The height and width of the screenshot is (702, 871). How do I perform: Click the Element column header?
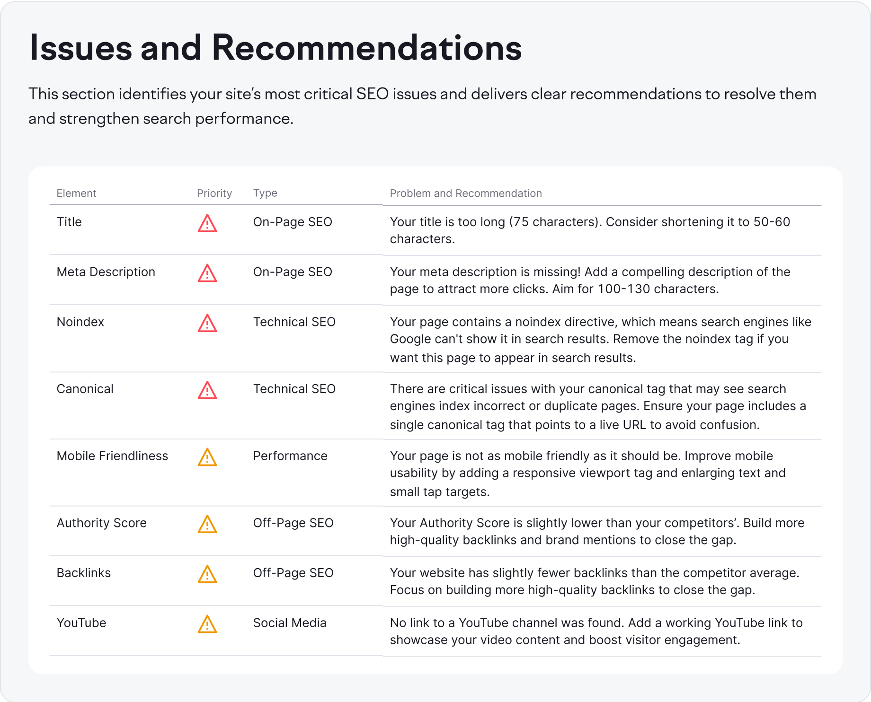[x=76, y=193]
